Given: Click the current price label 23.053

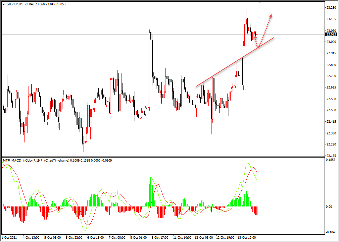Looking at the screenshot, I should click(331, 35).
